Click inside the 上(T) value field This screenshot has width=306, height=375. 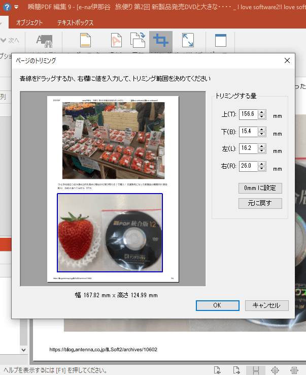pos(248,115)
